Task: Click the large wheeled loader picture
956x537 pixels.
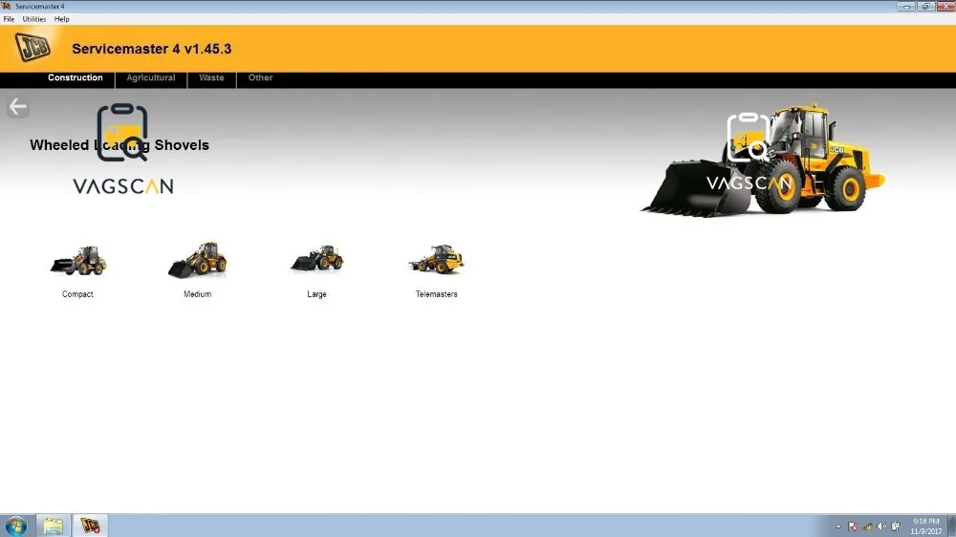Action: click(763, 160)
